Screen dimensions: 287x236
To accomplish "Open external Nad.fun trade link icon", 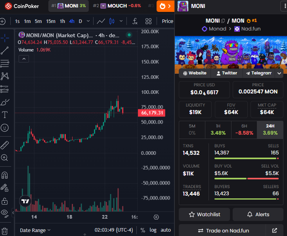I will (275, 230).
